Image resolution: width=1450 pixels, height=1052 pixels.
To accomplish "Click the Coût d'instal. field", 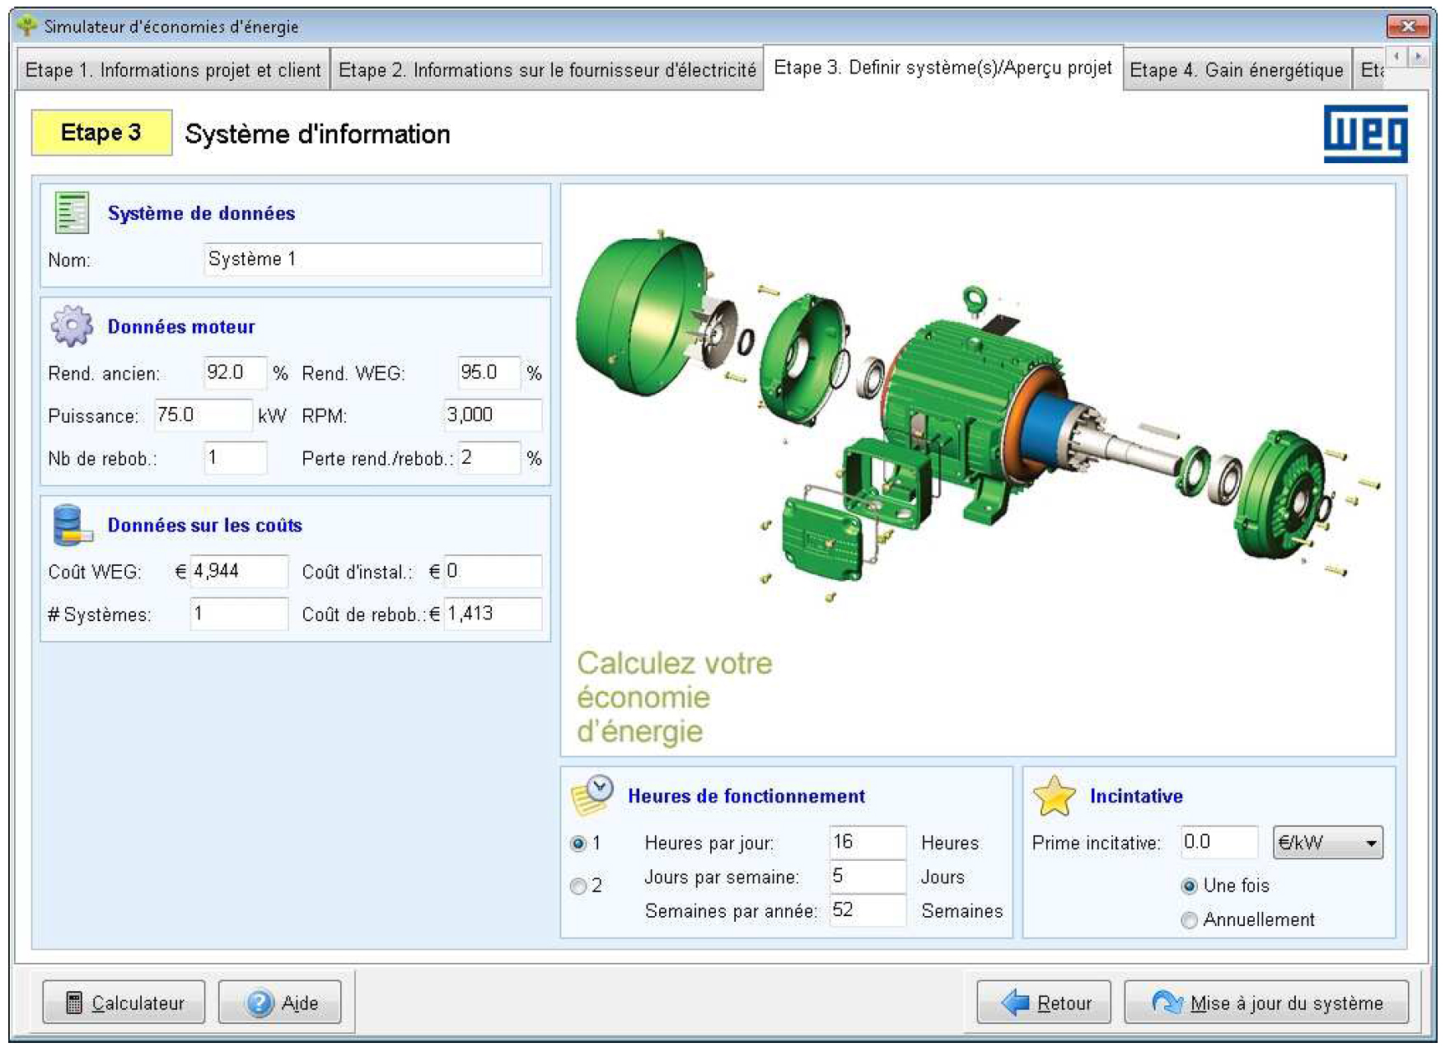I will pos(493,572).
